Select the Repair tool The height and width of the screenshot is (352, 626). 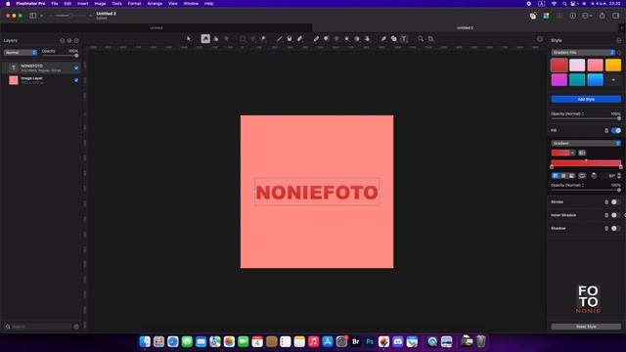click(x=316, y=39)
